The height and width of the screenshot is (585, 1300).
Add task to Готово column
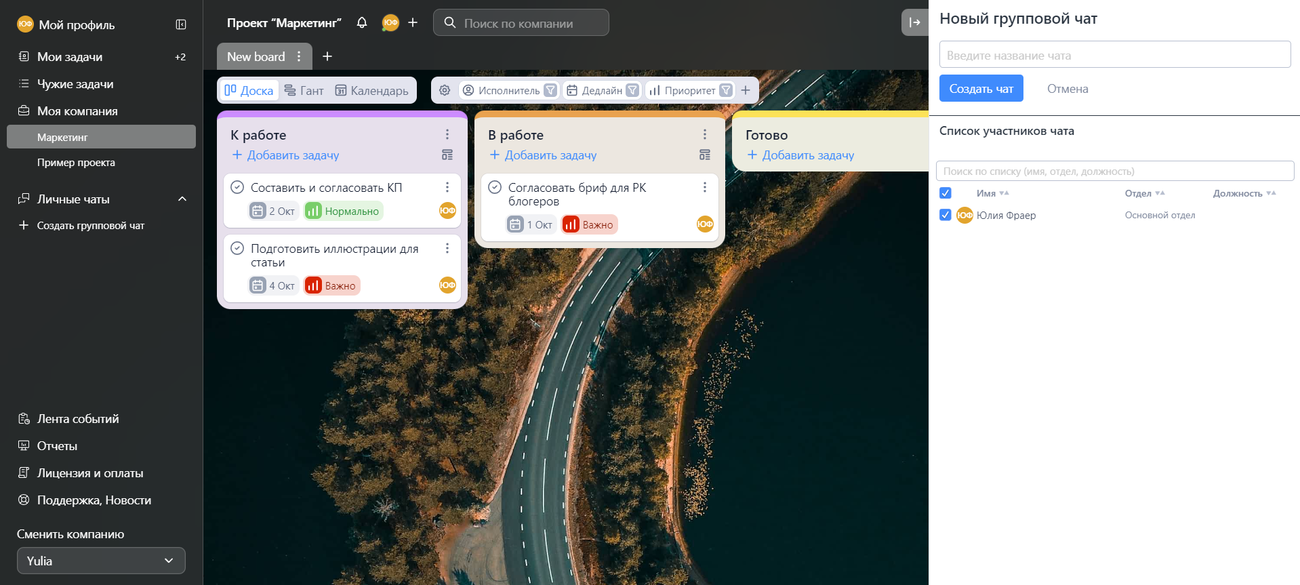[800, 155]
